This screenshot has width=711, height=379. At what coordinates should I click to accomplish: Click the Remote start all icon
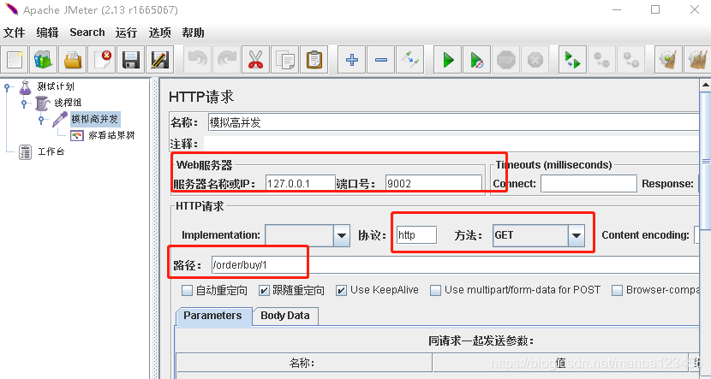click(x=573, y=60)
